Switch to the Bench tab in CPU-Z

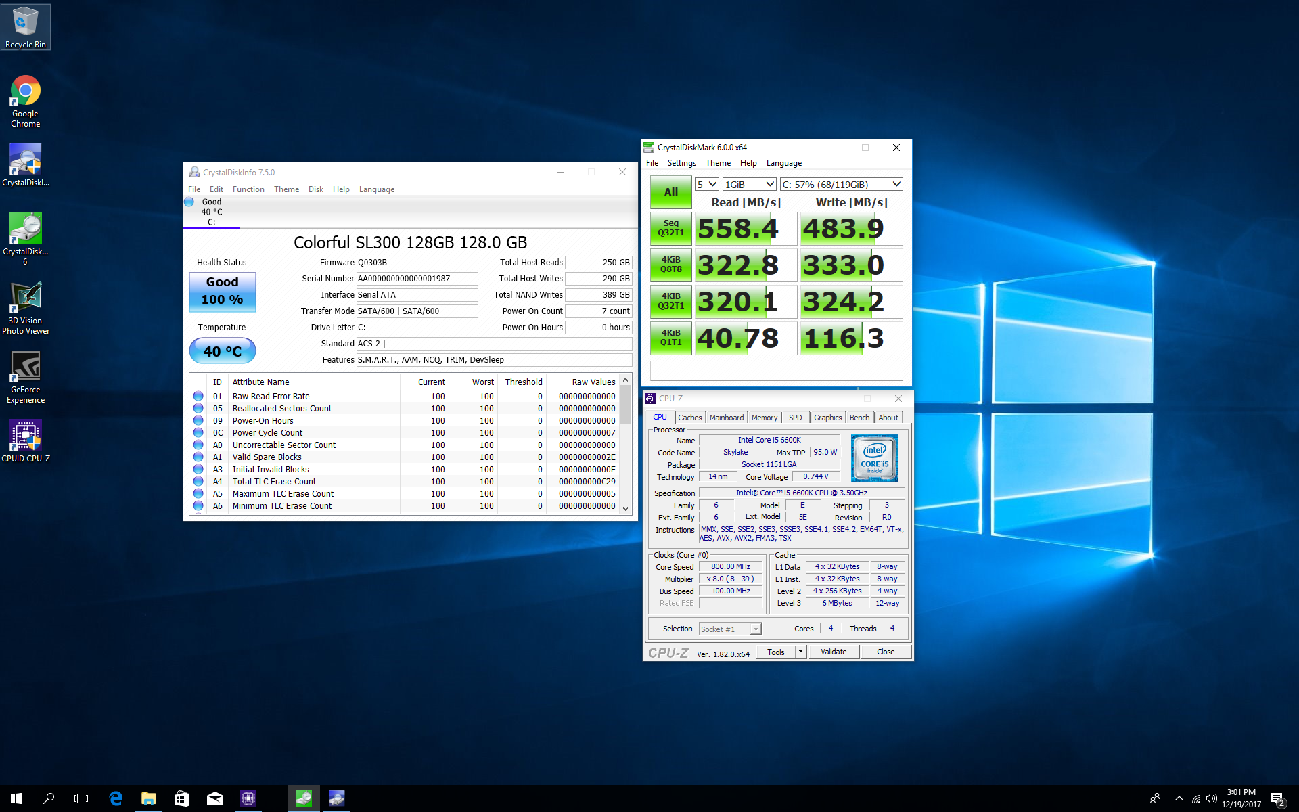[x=859, y=418]
